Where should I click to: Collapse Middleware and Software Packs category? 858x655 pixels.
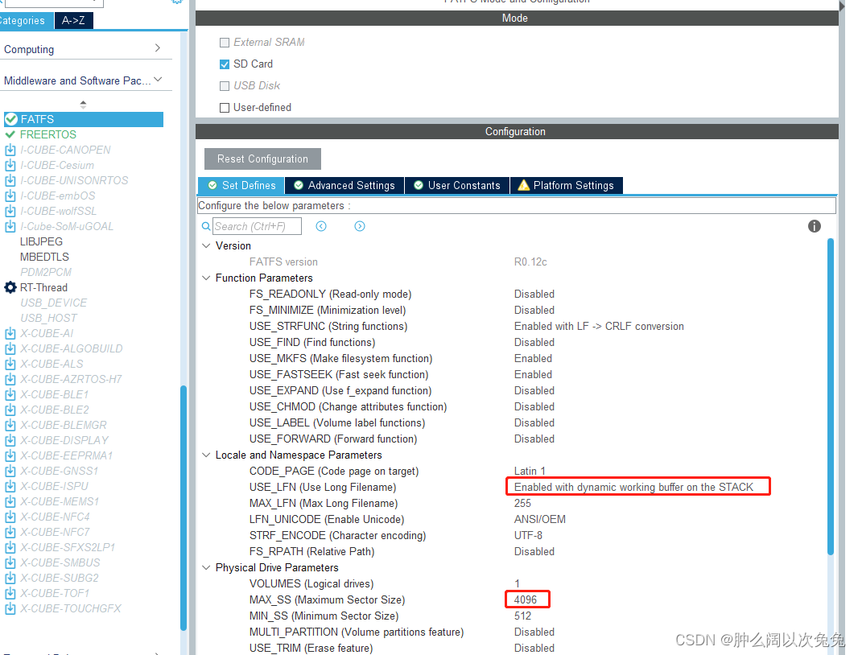[x=158, y=80]
